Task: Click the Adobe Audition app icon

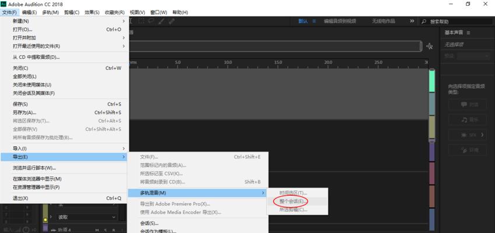Action: (x=4, y=3)
